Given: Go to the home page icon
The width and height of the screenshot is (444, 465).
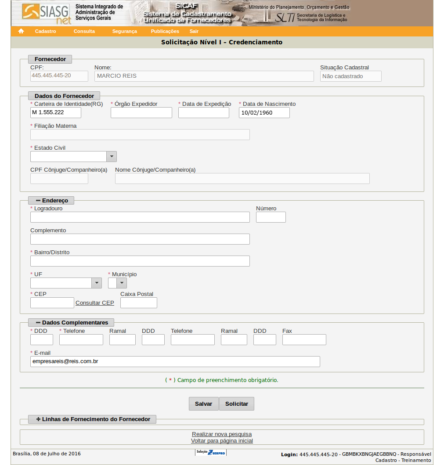Looking at the screenshot, I should (21, 31).
